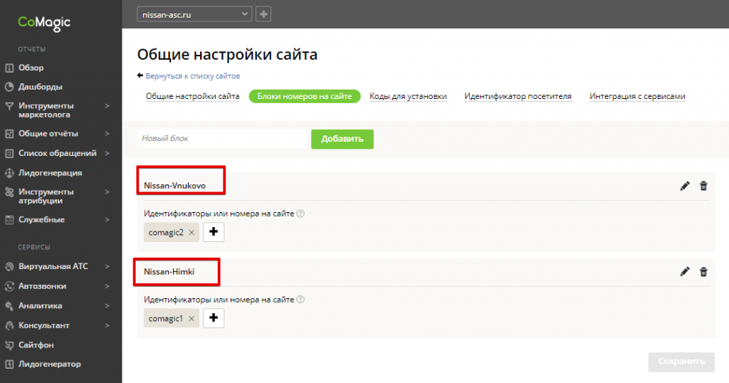Click the comagic2 tag label
Image resolution: width=729 pixels, height=383 pixels.
[x=166, y=232]
